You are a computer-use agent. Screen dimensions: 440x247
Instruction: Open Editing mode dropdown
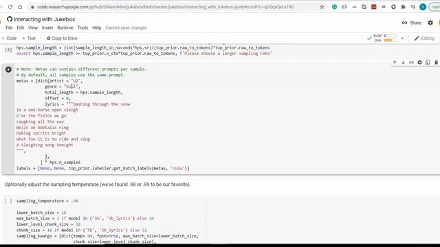point(424,38)
